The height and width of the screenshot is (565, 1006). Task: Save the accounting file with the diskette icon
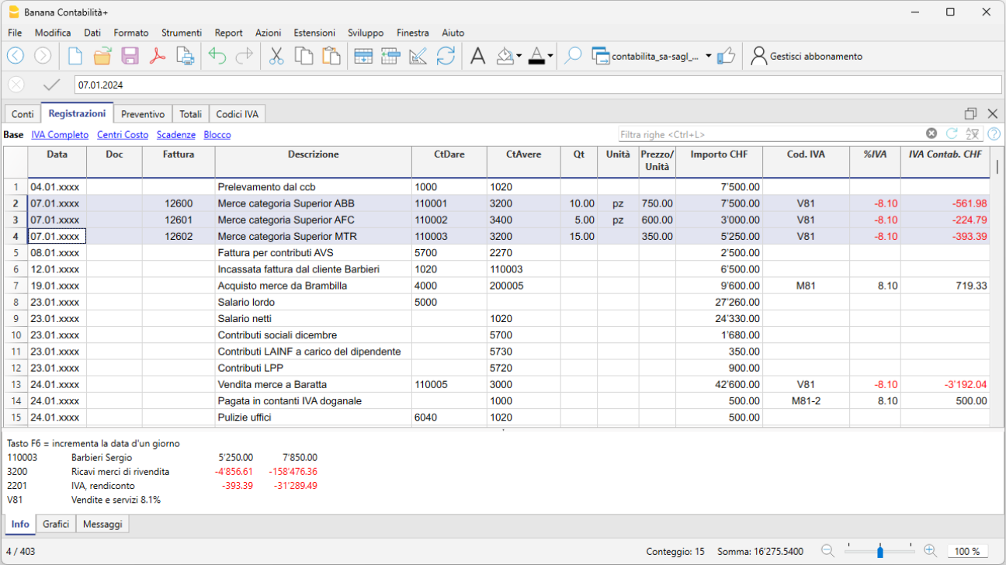[130, 56]
